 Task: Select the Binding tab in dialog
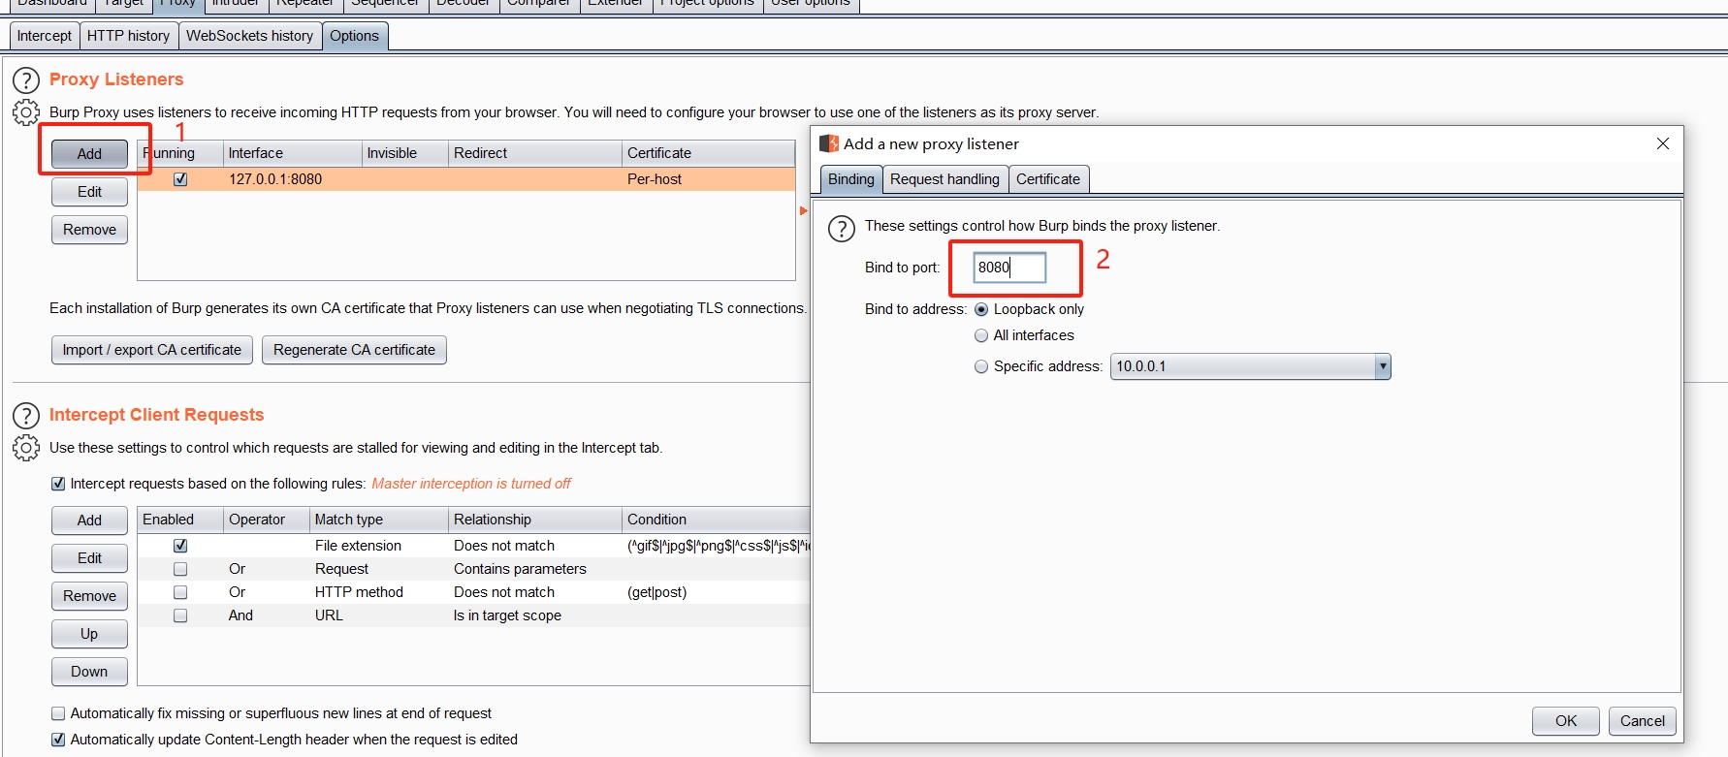point(851,179)
